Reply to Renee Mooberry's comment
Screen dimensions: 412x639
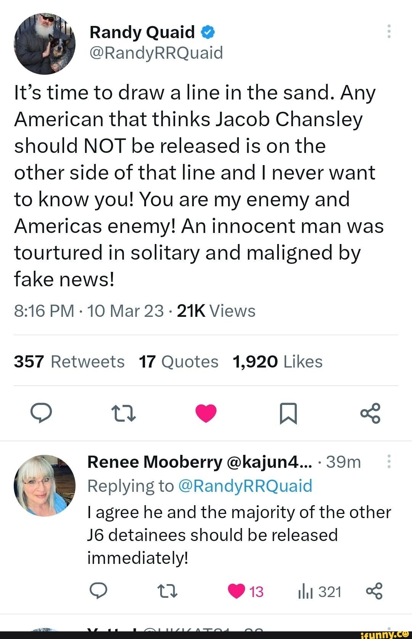click(x=98, y=591)
